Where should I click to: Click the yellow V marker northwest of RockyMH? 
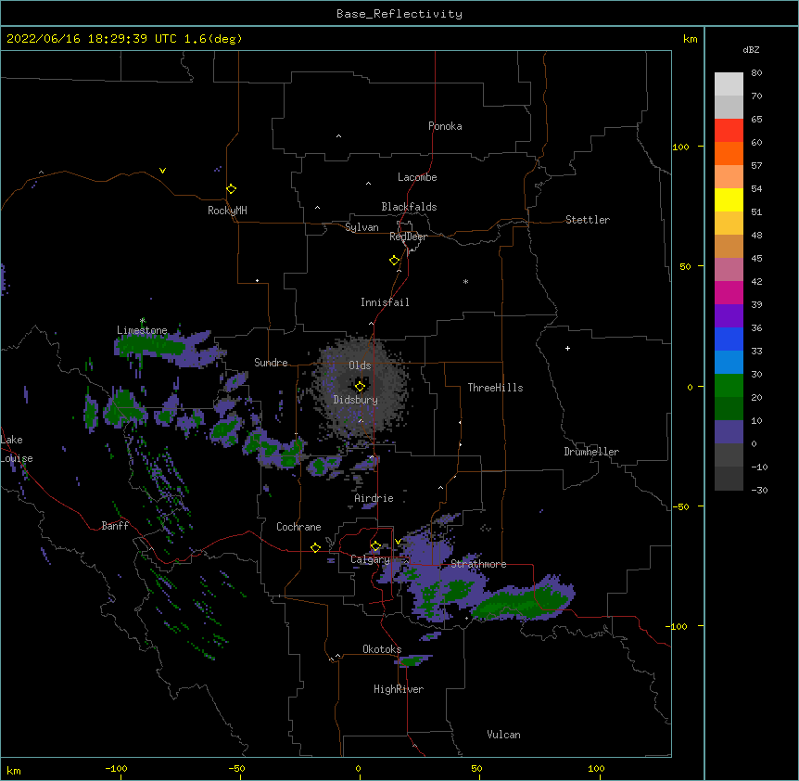click(x=162, y=171)
